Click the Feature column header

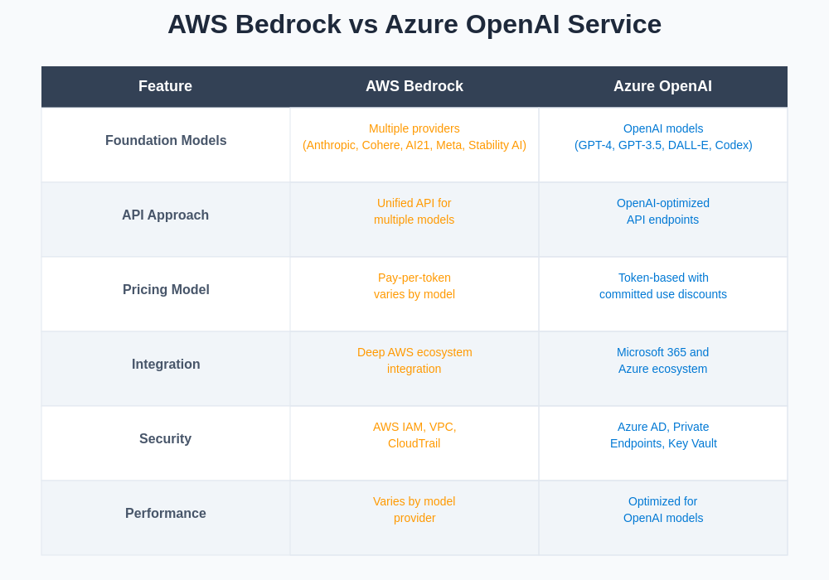165,86
